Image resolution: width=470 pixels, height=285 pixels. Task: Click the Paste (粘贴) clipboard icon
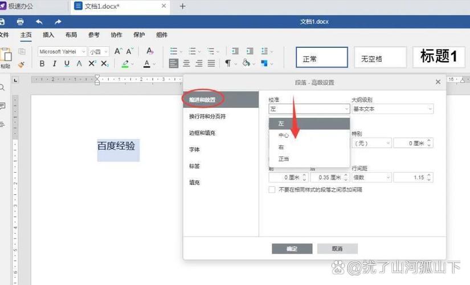(6, 55)
